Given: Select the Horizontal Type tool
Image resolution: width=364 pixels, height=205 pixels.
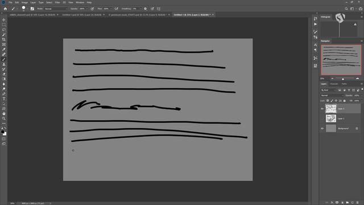Looking at the screenshot, I should [x=4, y=99].
